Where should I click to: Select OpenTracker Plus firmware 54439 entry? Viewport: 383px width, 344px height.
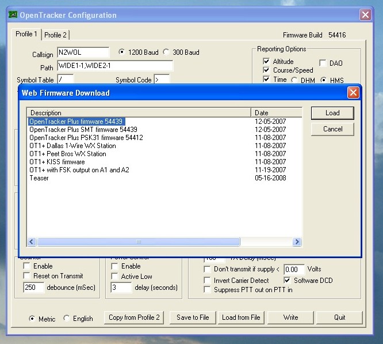click(76, 122)
